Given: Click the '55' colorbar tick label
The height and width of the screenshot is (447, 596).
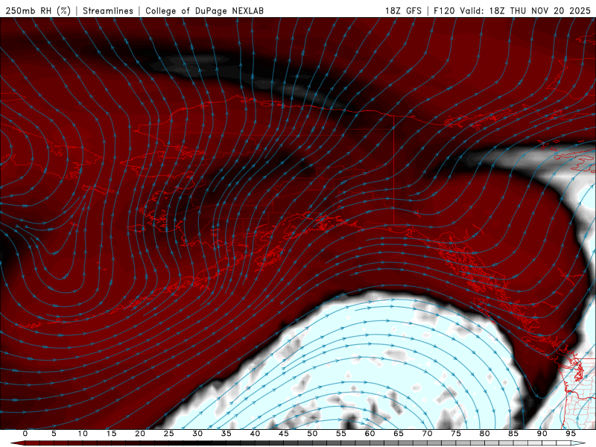Looking at the screenshot, I should [340, 434].
